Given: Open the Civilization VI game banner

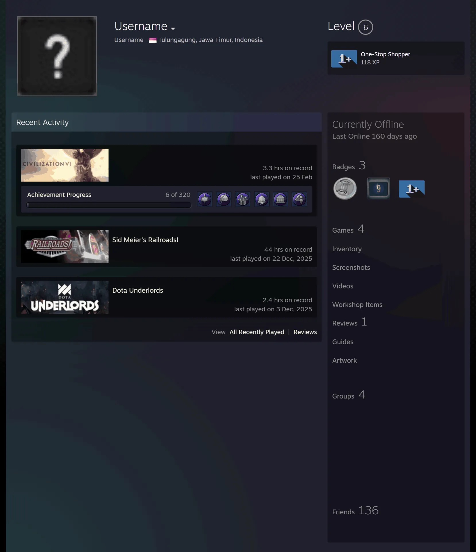Looking at the screenshot, I should coord(65,165).
